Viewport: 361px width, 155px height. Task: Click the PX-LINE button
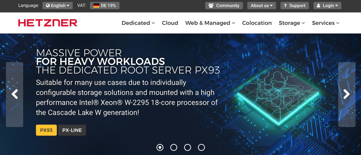(x=72, y=130)
